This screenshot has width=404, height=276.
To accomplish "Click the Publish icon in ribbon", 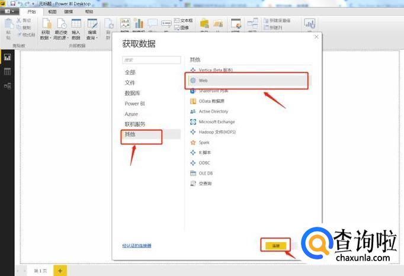I will [309, 24].
